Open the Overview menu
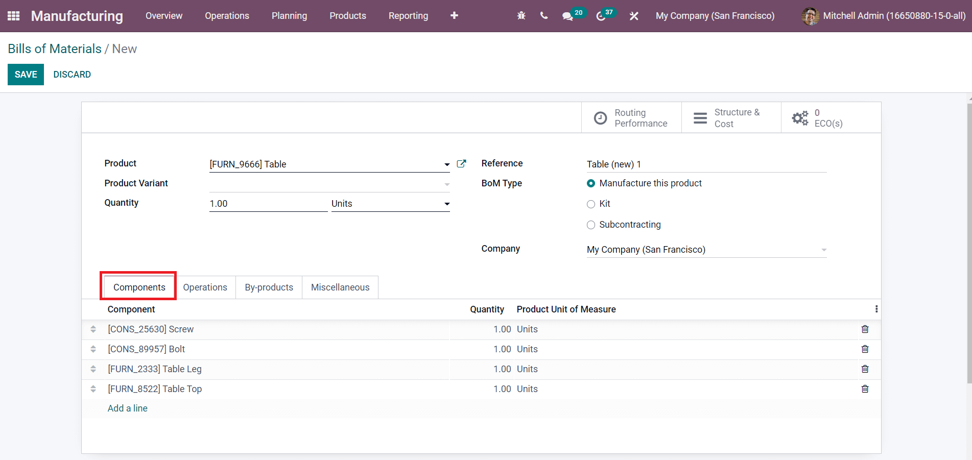The image size is (972, 460). 164,16
